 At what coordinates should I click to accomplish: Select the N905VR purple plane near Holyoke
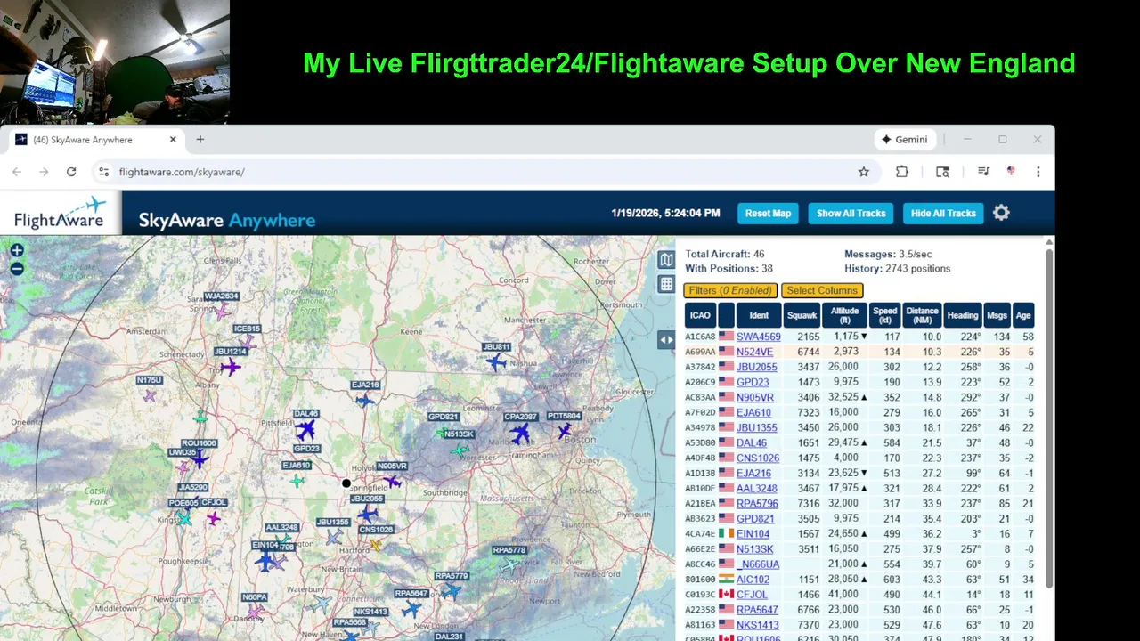(x=392, y=481)
